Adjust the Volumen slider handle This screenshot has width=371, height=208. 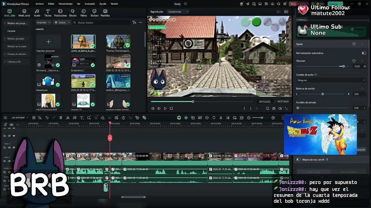pos(343,66)
